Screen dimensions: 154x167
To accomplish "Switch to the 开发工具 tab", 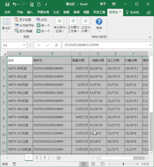I will tap(99, 12).
